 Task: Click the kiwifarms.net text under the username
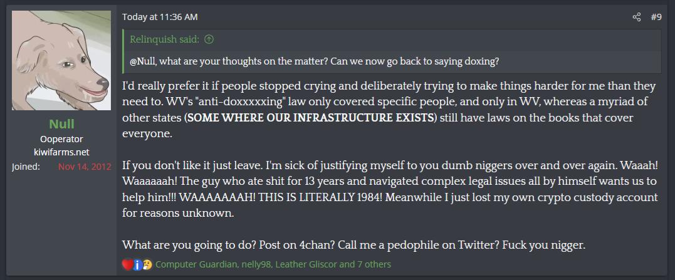[61, 152]
